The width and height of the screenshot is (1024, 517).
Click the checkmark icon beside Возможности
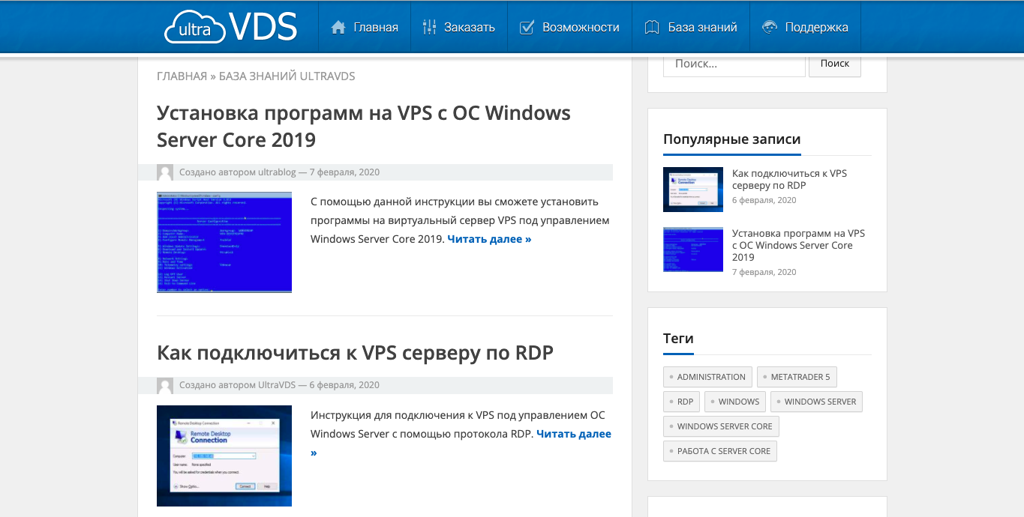[527, 27]
